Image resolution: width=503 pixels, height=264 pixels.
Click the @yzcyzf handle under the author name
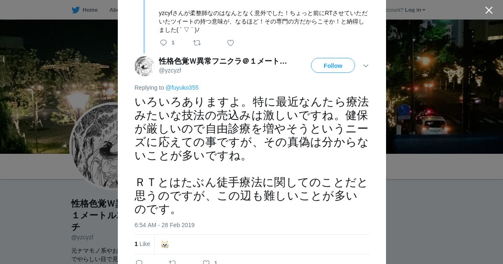tap(170, 70)
